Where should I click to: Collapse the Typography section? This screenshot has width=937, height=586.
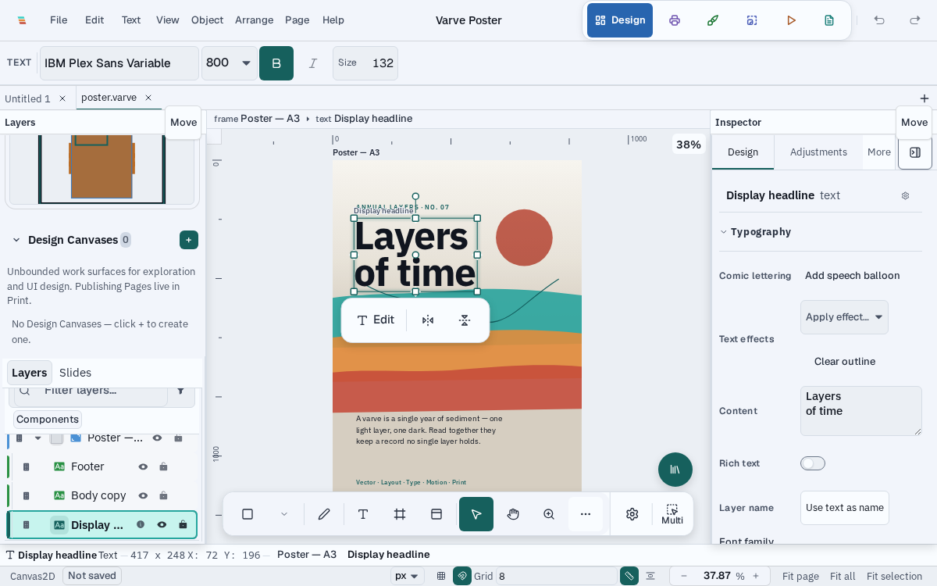coord(724,232)
